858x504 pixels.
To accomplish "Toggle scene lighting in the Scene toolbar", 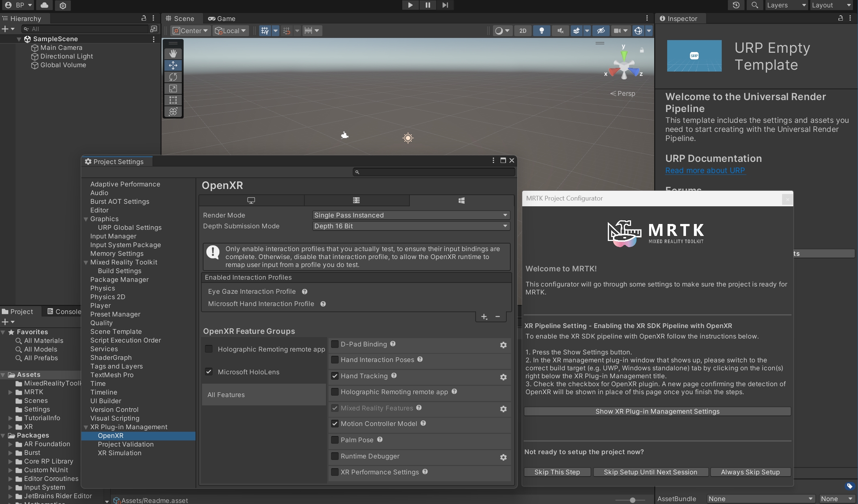I will (542, 31).
